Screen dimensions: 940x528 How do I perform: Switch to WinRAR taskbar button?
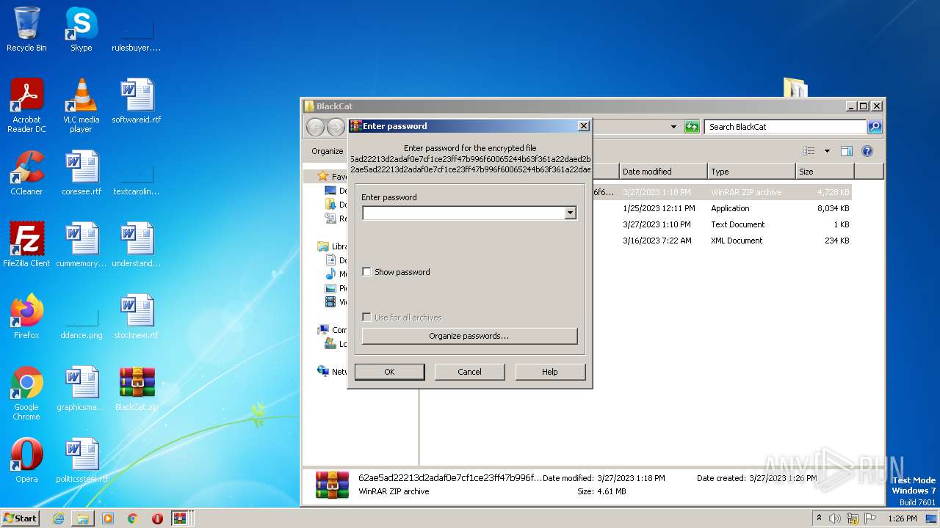(181, 518)
